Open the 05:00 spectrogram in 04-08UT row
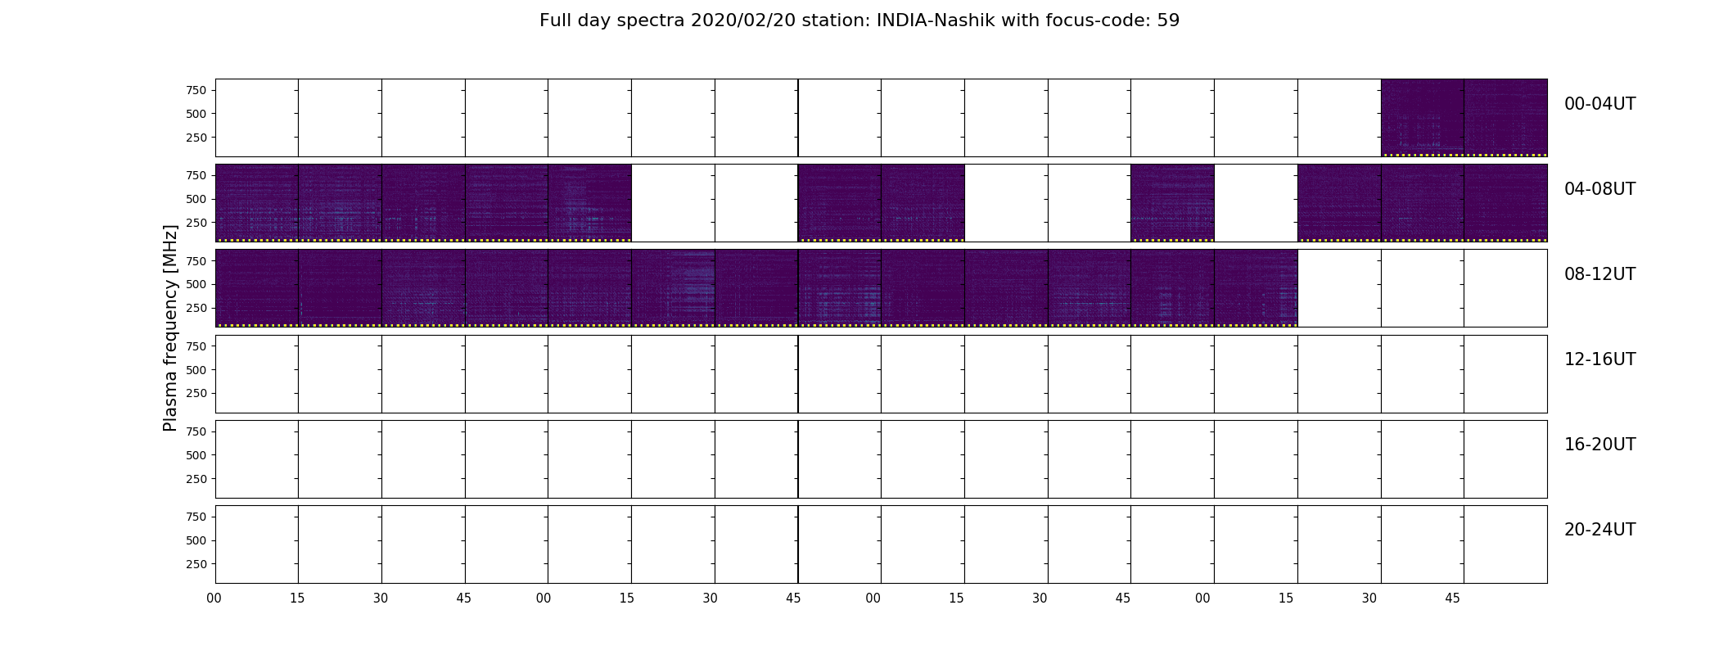 (589, 203)
